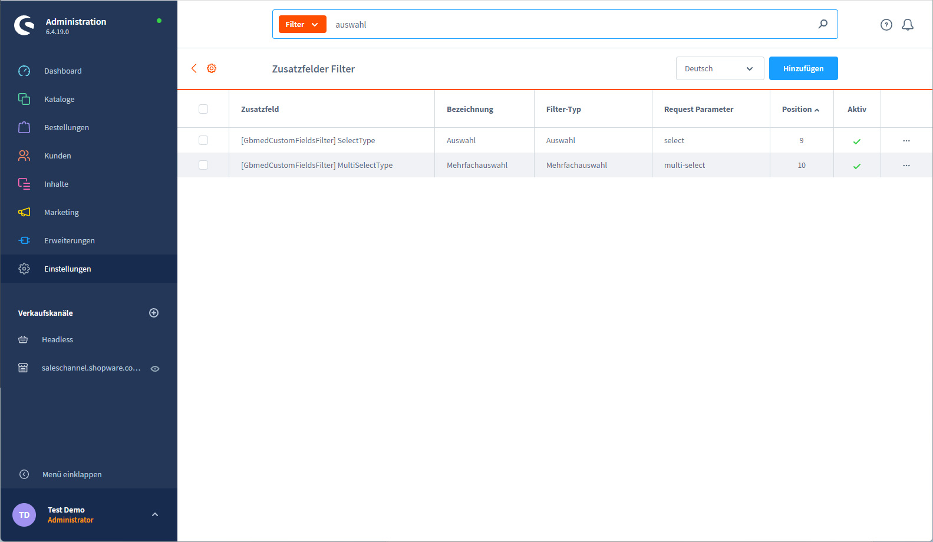Click the TD user avatar
Image resolution: width=933 pixels, height=542 pixels.
24,515
